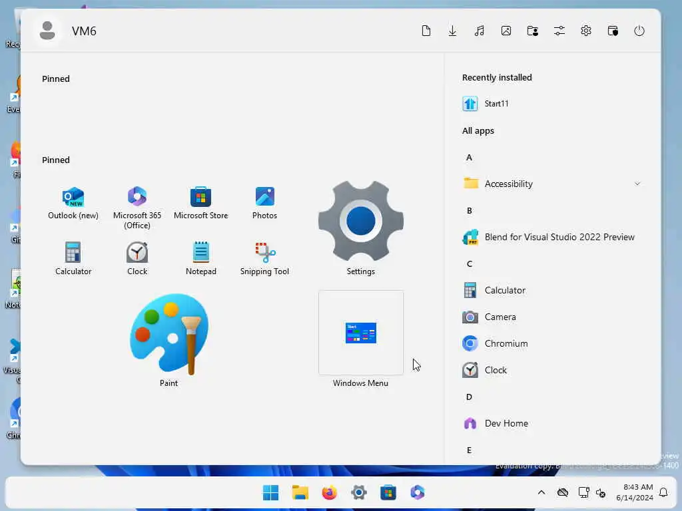This screenshot has height=511, width=682.
Task: Open the clock showing 8:43 AM
Action: [635, 492]
